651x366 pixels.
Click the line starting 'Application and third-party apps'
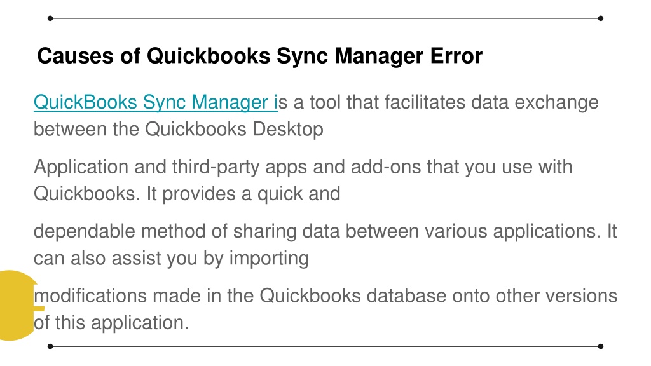coord(303,167)
